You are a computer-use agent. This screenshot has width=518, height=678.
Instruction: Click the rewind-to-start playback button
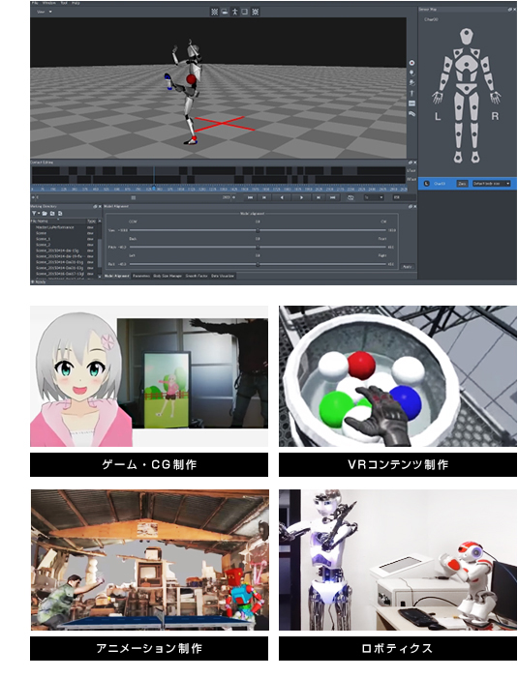pos(250,197)
